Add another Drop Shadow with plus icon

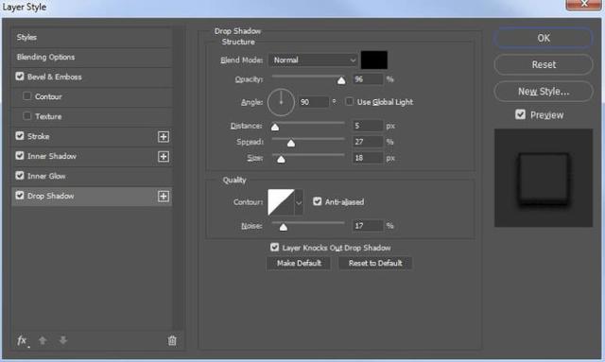click(x=164, y=196)
